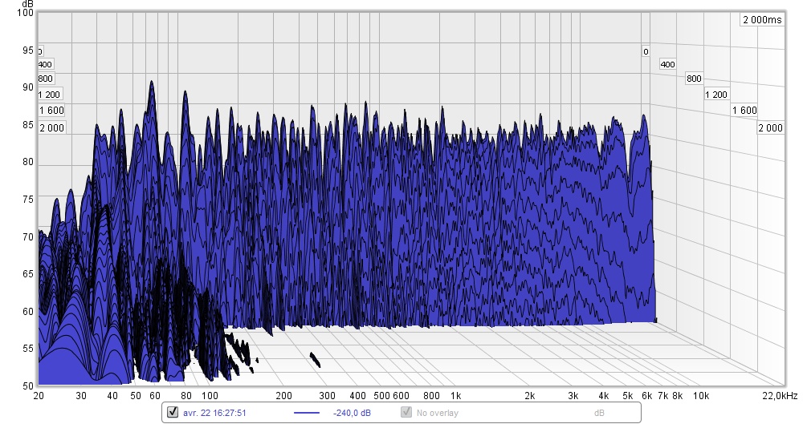Click the waterfall dip near 5k

click(629, 169)
